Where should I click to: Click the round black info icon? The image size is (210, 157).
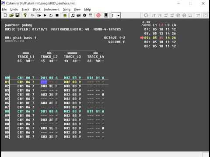84,15
